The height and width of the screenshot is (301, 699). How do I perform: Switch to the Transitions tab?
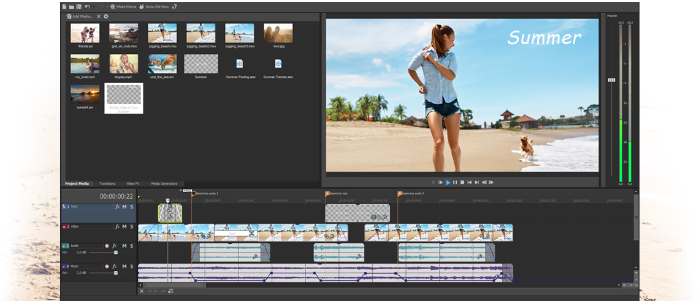107,184
